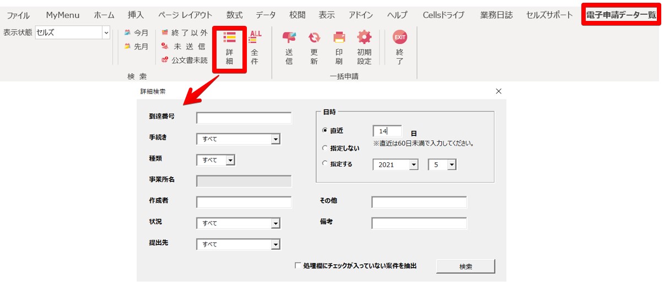Switch to the 電子申請データ一覧 tab
Viewport: 664px width, 286px height.
621,15
